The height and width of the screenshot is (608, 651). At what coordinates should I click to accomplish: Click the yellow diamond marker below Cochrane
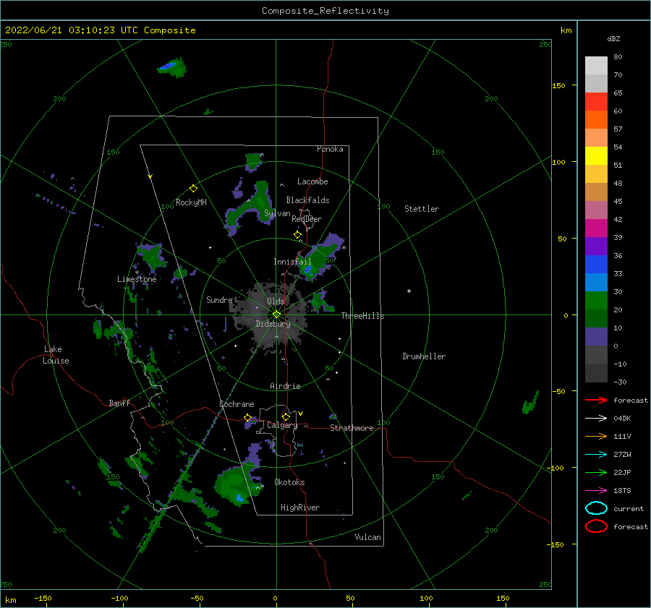(248, 418)
